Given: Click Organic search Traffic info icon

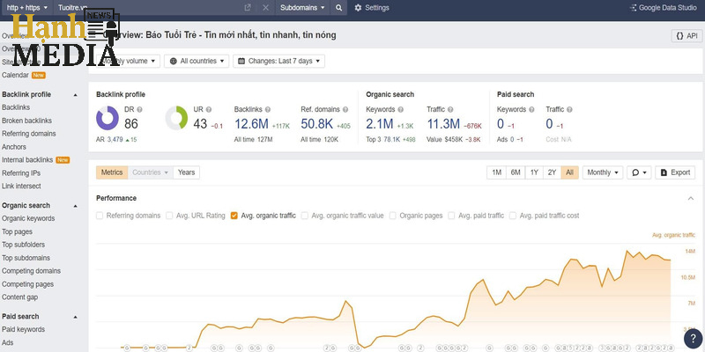Looking at the screenshot, I should pyautogui.click(x=450, y=109).
